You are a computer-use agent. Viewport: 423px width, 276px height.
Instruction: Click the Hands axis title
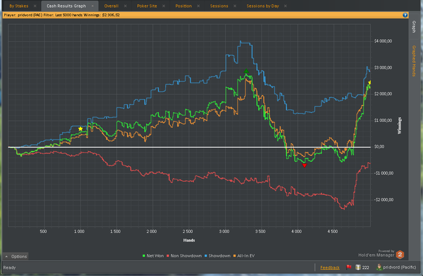click(x=189, y=240)
